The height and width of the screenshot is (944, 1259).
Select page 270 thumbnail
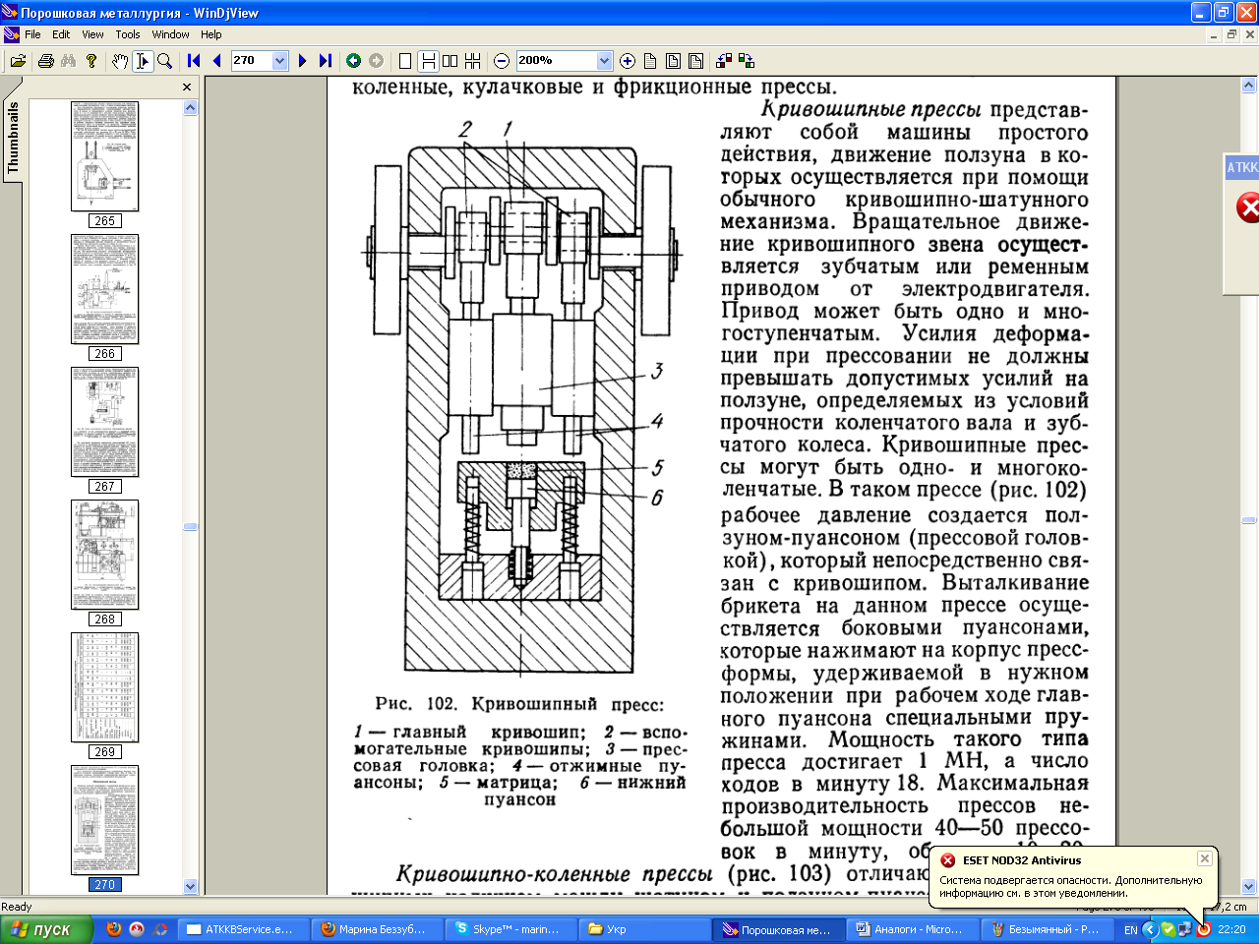pos(104,820)
